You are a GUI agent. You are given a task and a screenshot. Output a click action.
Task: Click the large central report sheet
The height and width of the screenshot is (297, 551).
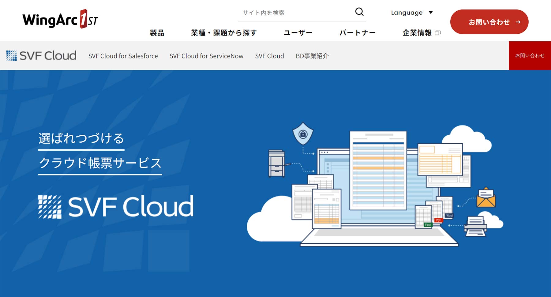point(378,170)
